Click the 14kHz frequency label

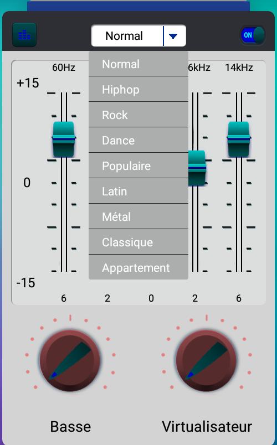(239, 68)
